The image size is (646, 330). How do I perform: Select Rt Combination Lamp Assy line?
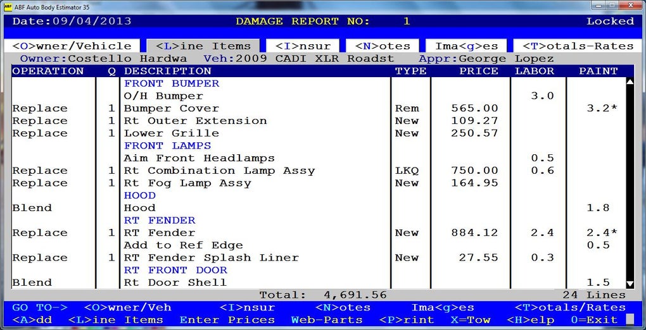click(x=220, y=170)
